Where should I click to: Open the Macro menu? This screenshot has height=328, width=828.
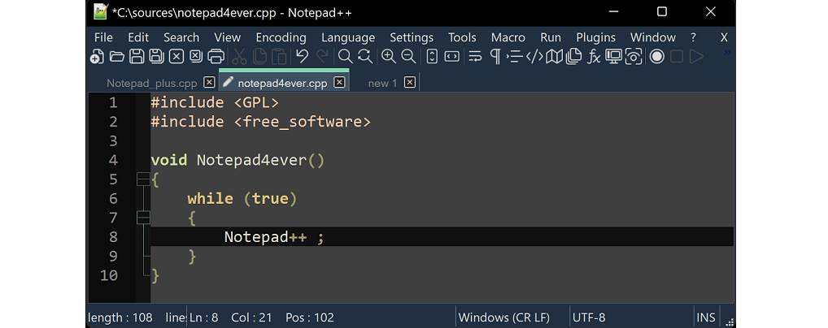click(x=508, y=37)
